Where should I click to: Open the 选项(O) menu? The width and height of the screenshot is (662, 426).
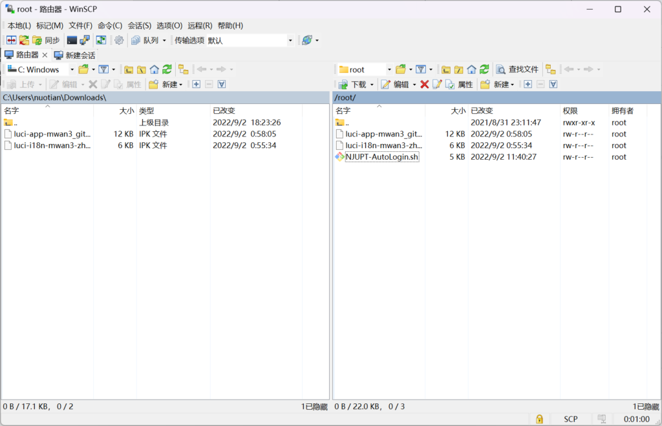tap(169, 25)
